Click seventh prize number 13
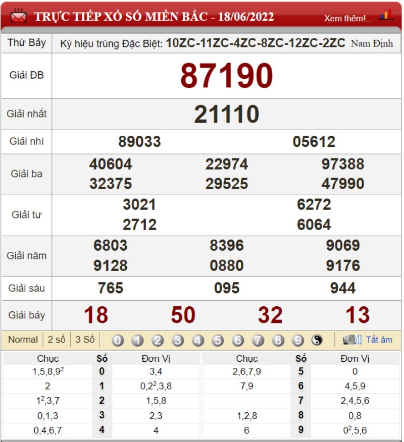 [x=358, y=315]
